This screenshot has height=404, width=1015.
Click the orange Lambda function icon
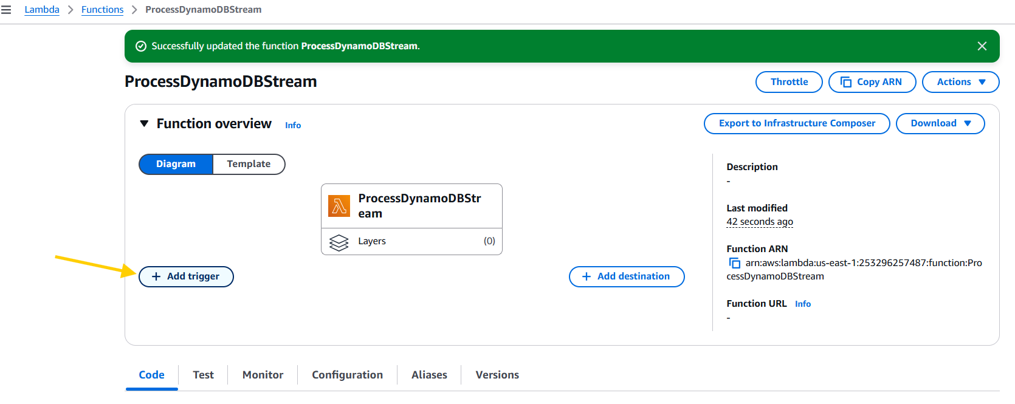click(339, 206)
